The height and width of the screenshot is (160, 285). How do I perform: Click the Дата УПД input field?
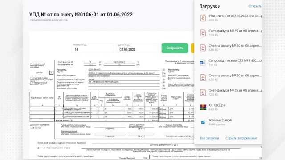pos(138,48)
